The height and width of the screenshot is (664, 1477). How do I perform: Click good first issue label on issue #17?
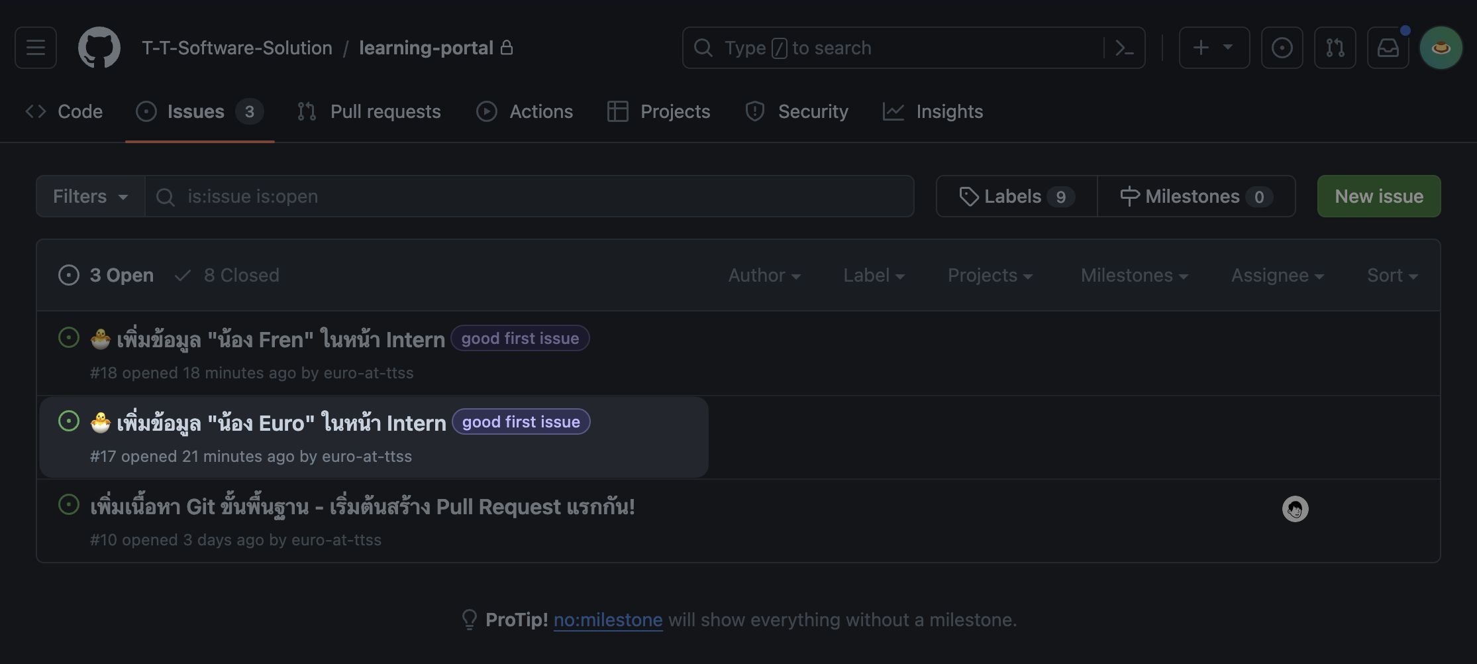coord(521,422)
